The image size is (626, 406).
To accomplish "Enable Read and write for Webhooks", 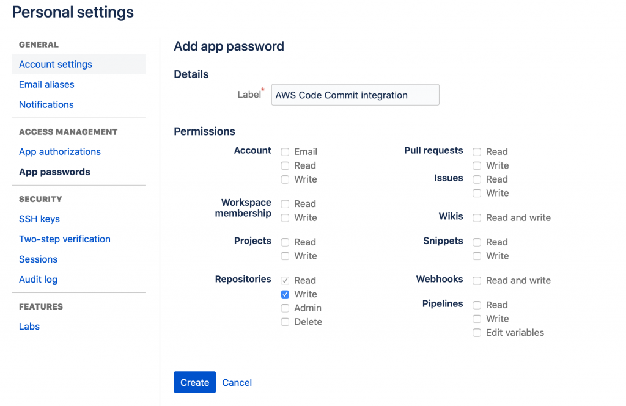I will (x=477, y=280).
